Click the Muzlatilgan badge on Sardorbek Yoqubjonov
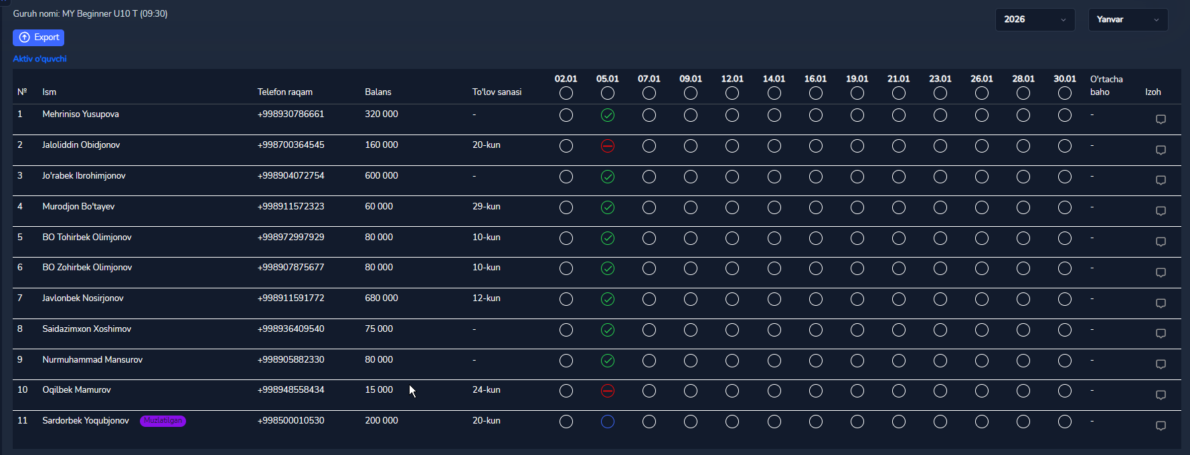The width and height of the screenshot is (1190, 455). pyautogui.click(x=163, y=421)
